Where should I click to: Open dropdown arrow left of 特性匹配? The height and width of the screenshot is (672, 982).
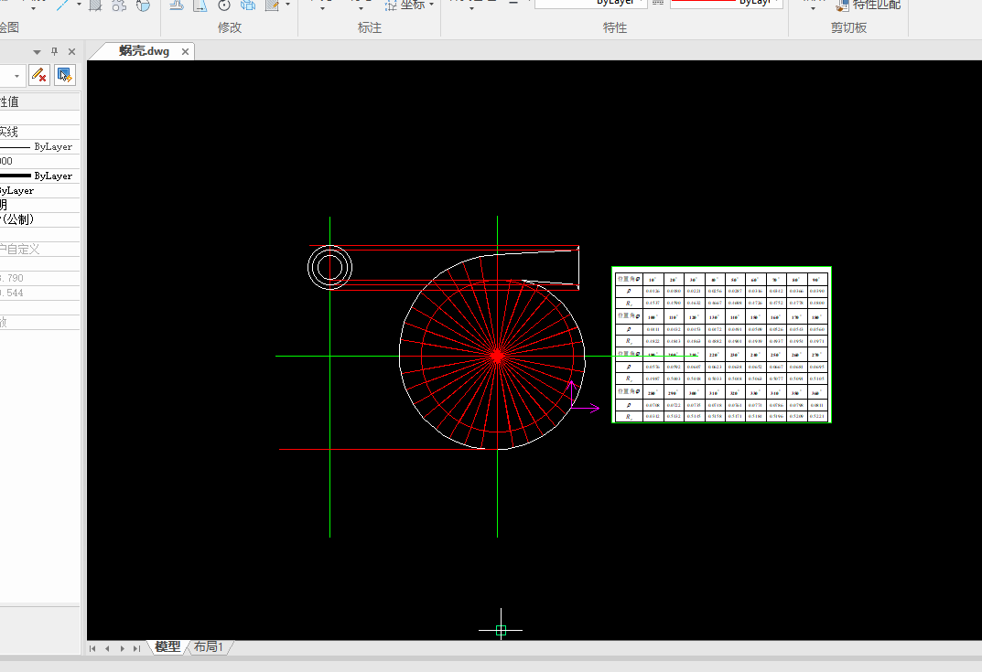[813, 8]
